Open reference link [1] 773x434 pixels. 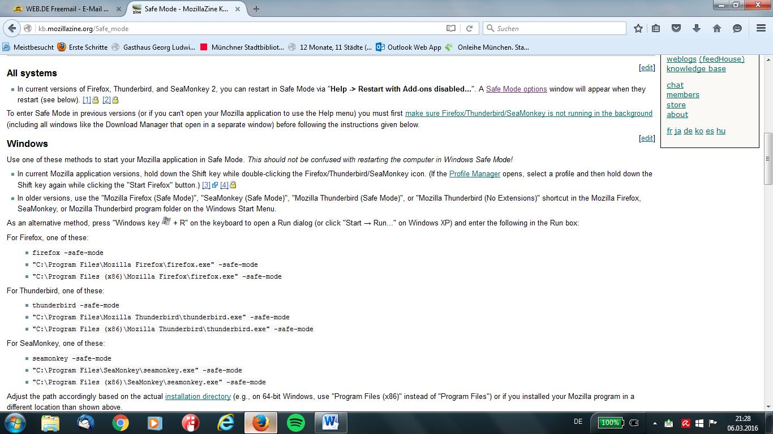pos(87,99)
